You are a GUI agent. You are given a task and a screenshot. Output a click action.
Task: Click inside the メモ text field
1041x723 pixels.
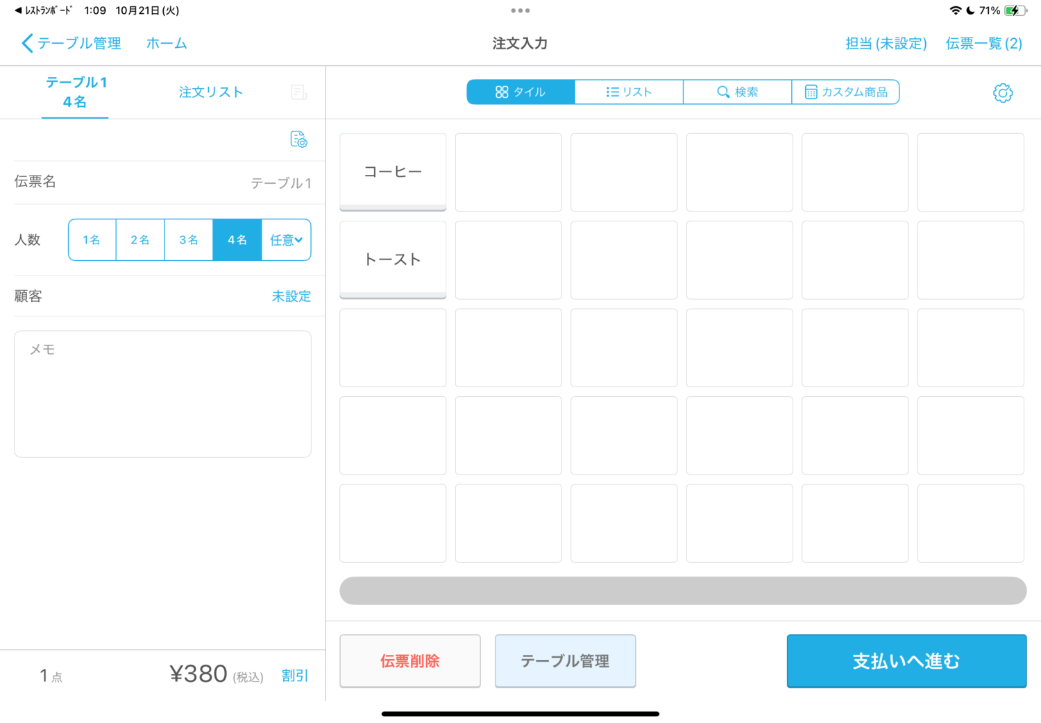(x=162, y=393)
